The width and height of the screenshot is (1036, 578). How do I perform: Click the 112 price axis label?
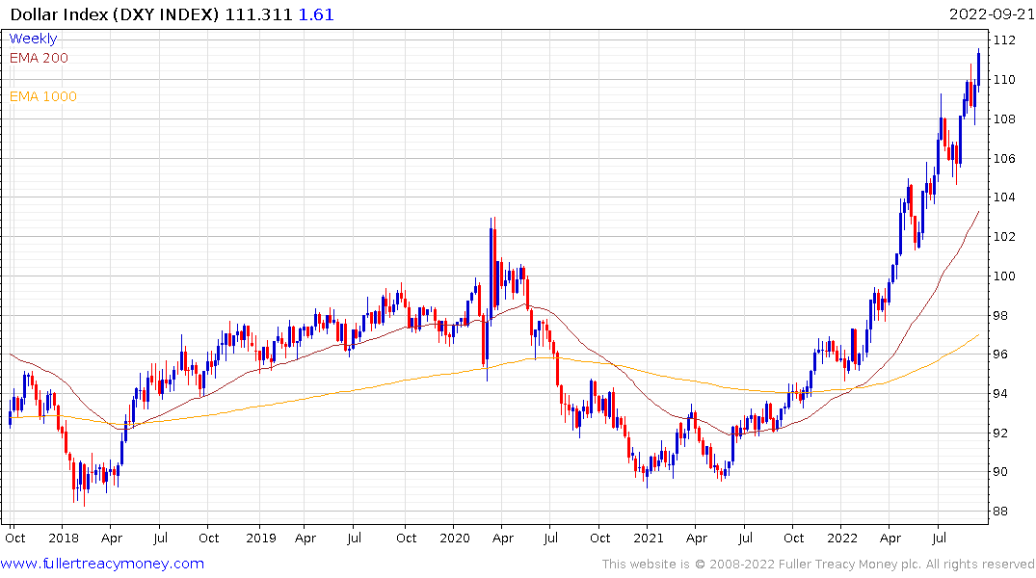click(1004, 40)
